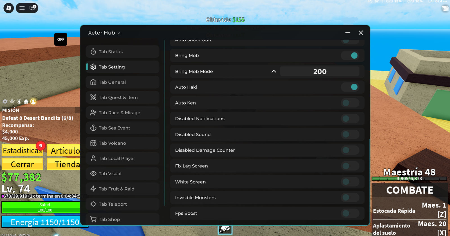The height and width of the screenshot is (236, 450).
Task: Click the shield emblem icon above mission
Action: (19, 101)
